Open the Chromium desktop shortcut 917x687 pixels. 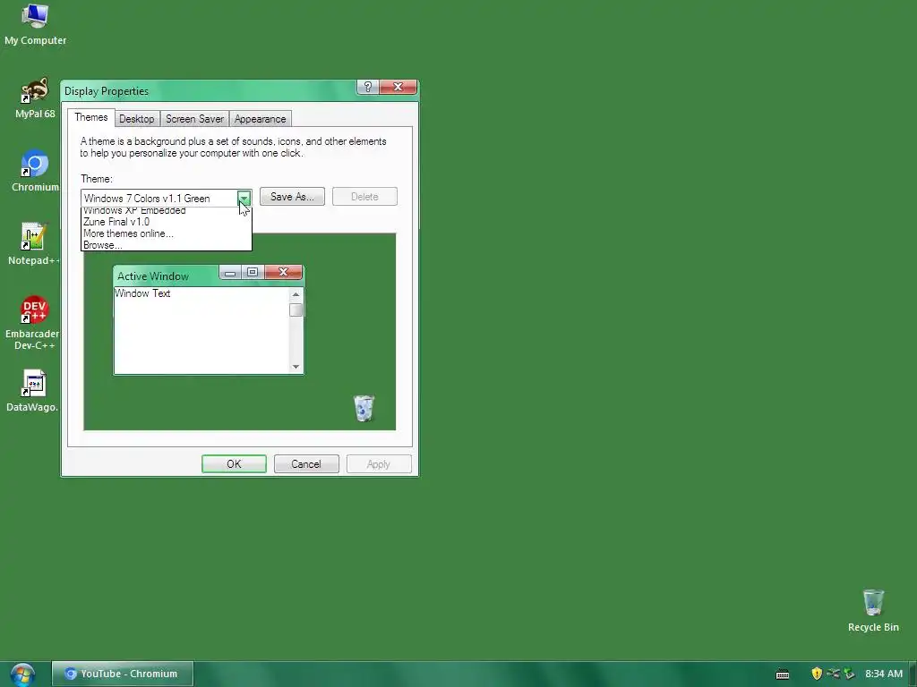pyautogui.click(x=35, y=171)
